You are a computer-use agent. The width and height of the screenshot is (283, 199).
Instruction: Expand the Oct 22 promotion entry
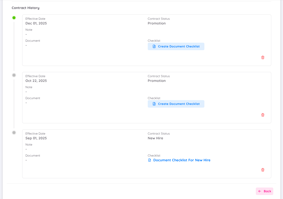tap(146, 97)
